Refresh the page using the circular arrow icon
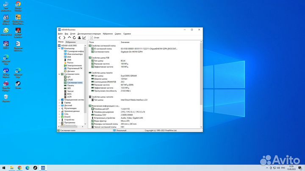Screen dimensions: 305x171 [x=74, y=38]
